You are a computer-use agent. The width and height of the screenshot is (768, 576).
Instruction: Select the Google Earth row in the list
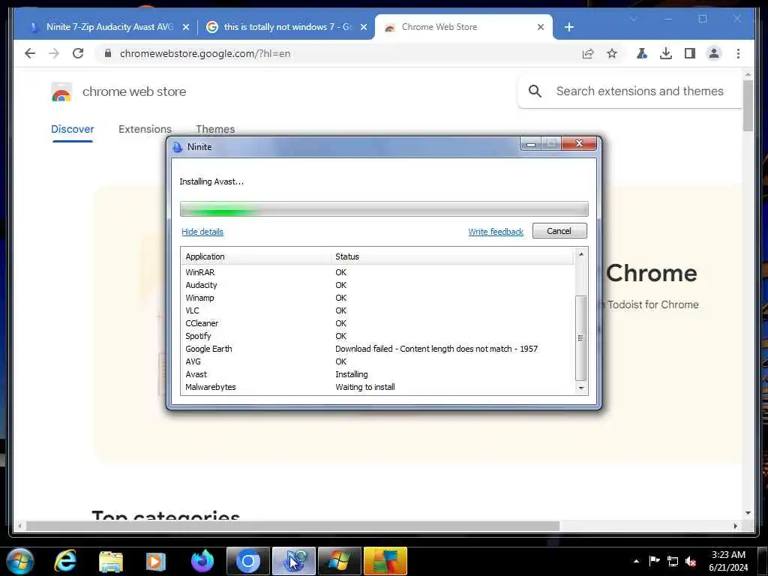(x=377, y=349)
